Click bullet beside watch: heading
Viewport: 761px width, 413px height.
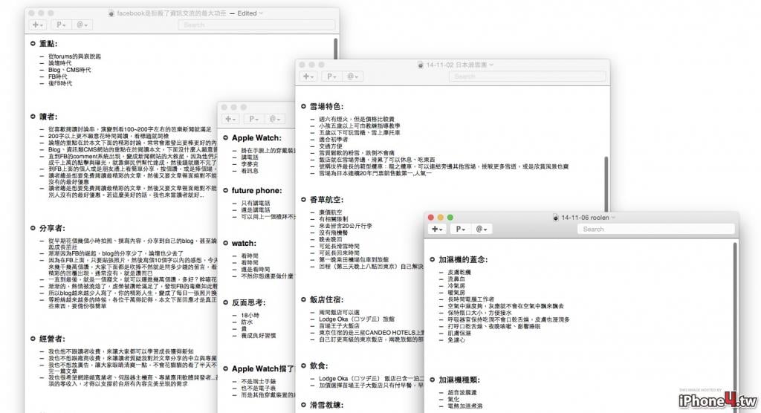(225, 243)
